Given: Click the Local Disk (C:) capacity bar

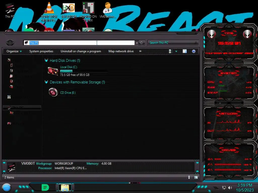Looking at the screenshot, I should (84, 71).
